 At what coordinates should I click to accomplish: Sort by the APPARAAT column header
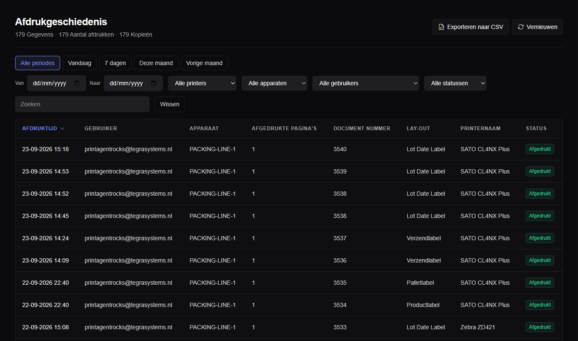coord(204,129)
